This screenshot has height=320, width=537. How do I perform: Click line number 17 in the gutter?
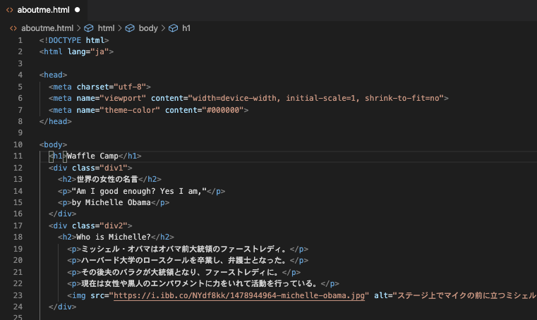click(x=18, y=226)
